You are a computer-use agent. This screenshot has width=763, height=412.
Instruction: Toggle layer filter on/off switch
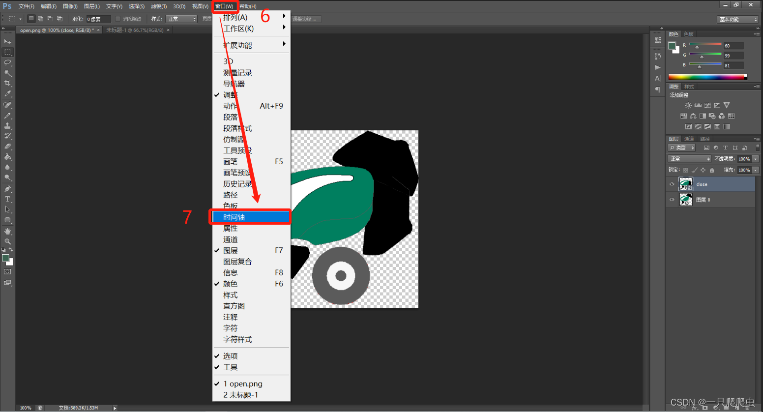click(757, 147)
